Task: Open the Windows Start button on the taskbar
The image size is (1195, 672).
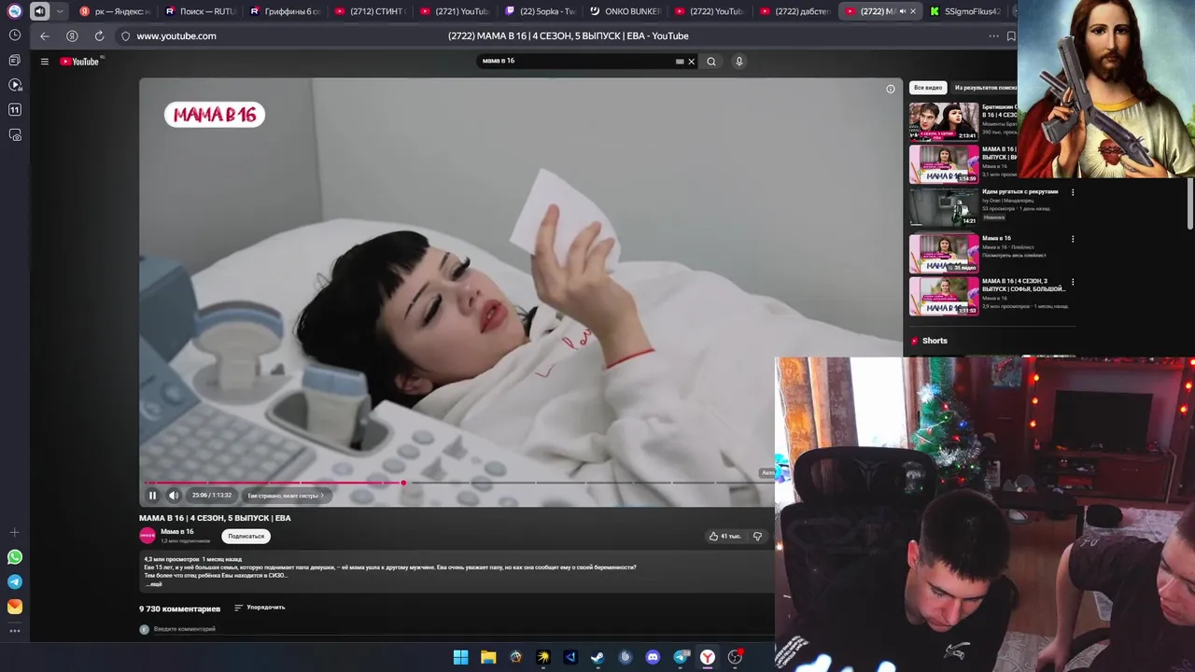Action: tap(460, 657)
